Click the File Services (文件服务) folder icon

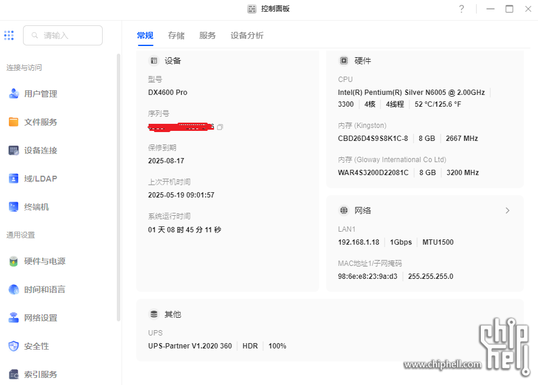(x=14, y=122)
